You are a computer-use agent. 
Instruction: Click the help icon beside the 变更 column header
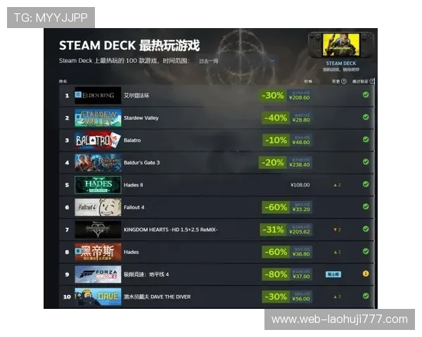click(344, 81)
